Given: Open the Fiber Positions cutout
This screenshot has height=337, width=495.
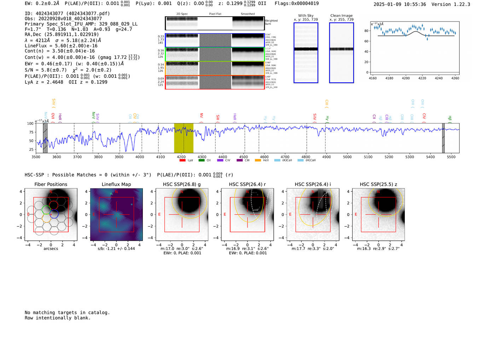Looking at the screenshot, I should tap(51, 215).
